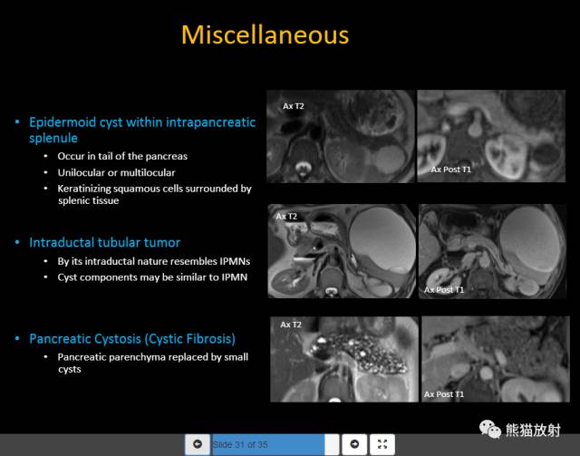Click bullet about resembling IPMNs

[153, 261]
